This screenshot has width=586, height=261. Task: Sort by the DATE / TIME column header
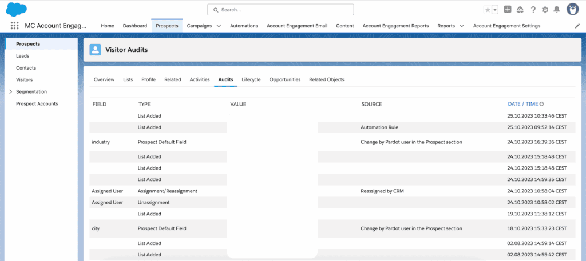[523, 104]
